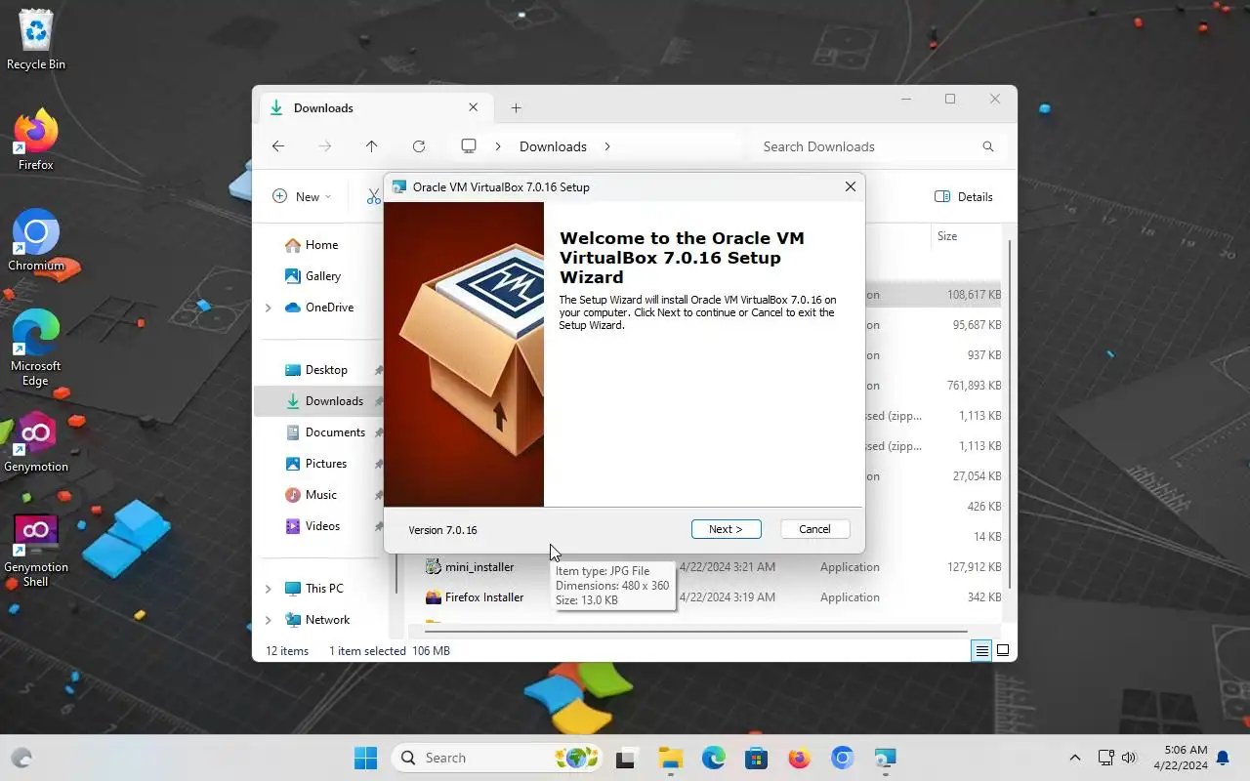Image resolution: width=1250 pixels, height=781 pixels.
Task: Open the Genymotion desktop shortcut
Action: (x=36, y=442)
